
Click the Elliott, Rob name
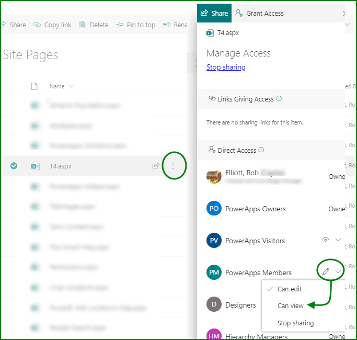(242, 173)
